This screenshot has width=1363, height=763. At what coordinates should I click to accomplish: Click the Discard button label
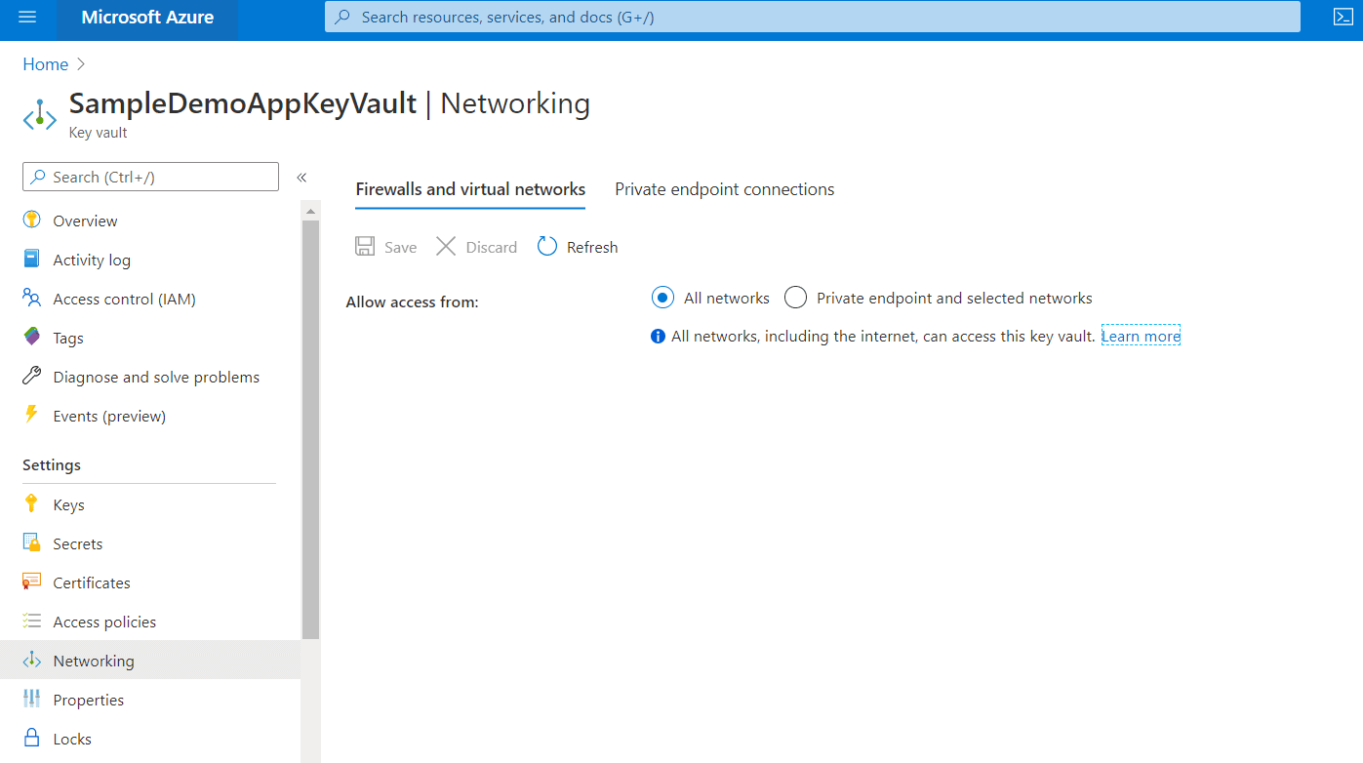491,247
